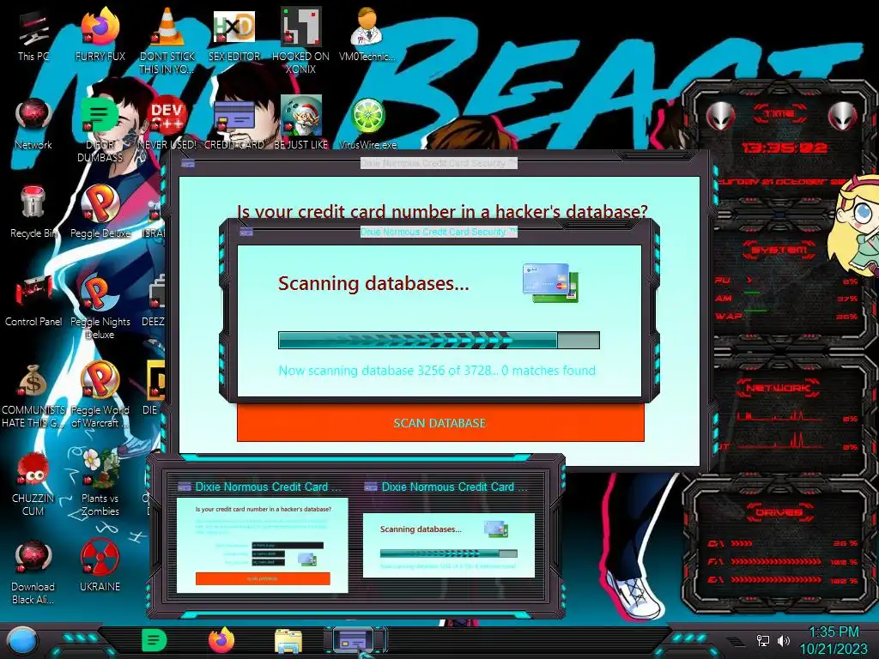Click the right alien head in TIME widget
This screenshot has width=879, height=659.
pos(842,117)
